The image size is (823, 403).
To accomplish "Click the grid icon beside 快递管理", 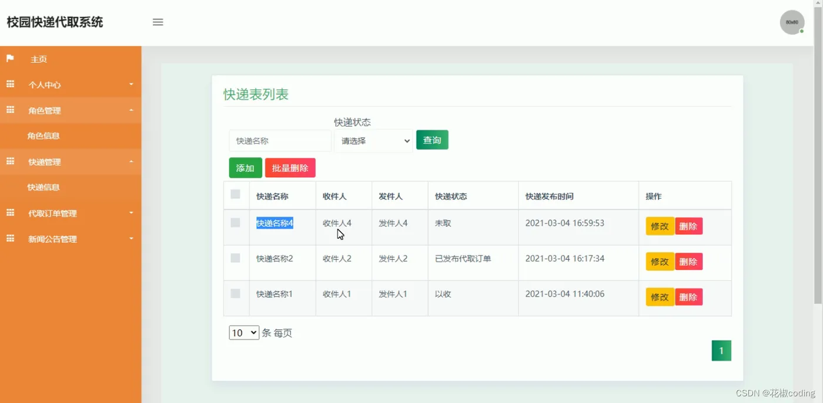I will [10, 161].
